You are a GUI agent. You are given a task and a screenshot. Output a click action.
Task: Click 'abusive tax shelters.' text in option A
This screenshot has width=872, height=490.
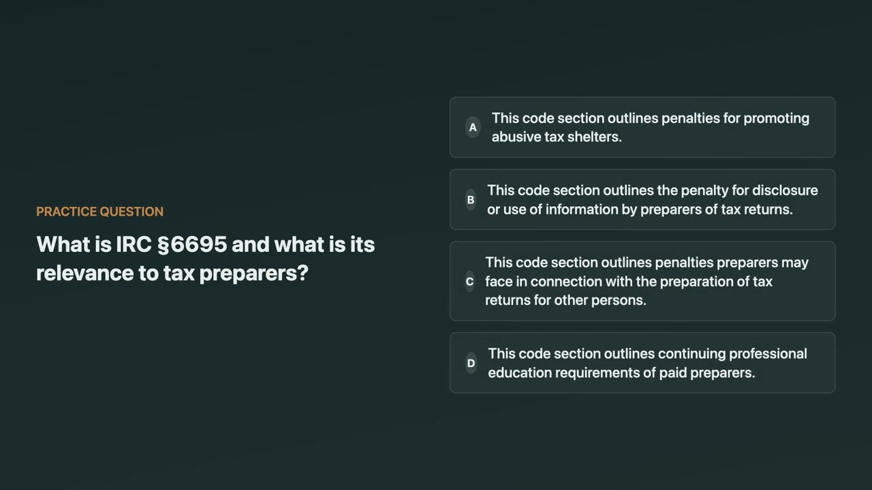click(557, 137)
